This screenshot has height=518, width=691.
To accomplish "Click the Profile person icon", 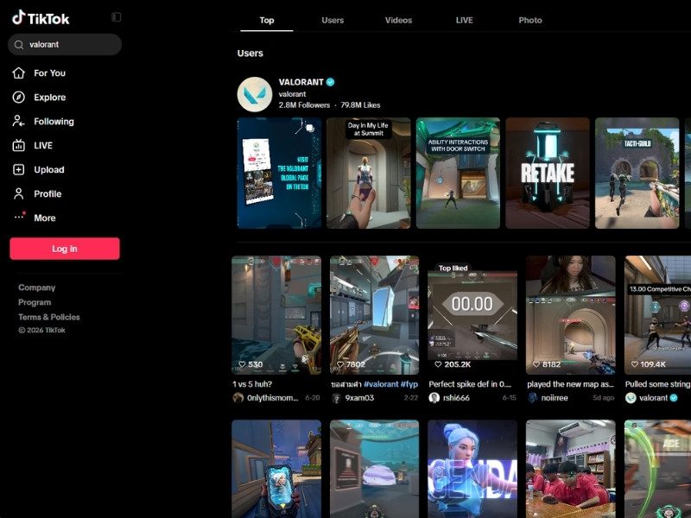I will [x=18, y=193].
